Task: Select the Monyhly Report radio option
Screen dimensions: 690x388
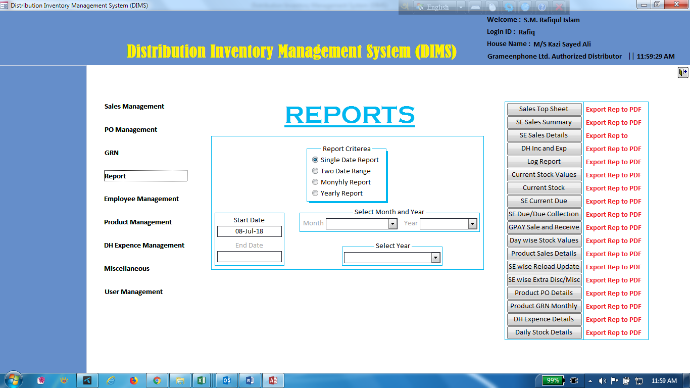Action: click(x=315, y=182)
